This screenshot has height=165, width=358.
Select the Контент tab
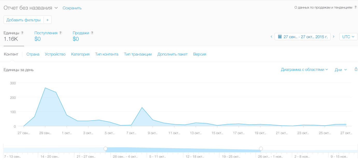(11, 54)
